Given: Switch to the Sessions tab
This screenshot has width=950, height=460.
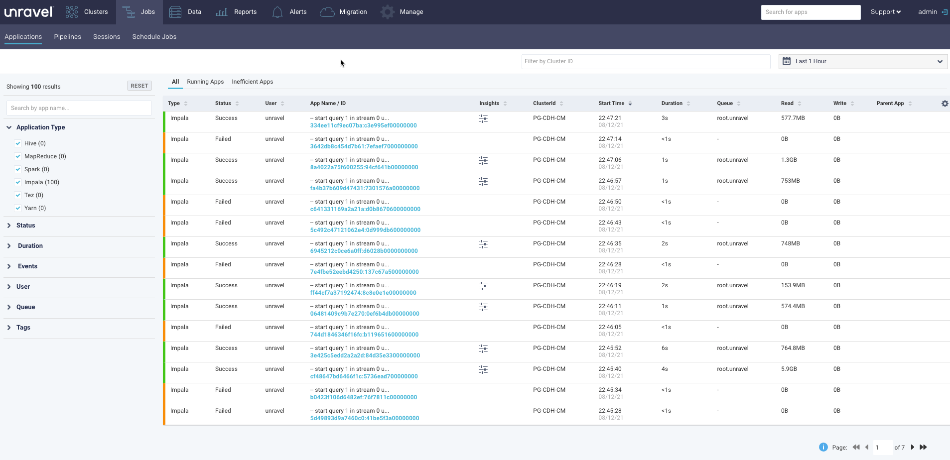Looking at the screenshot, I should pyautogui.click(x=107, y=37).
